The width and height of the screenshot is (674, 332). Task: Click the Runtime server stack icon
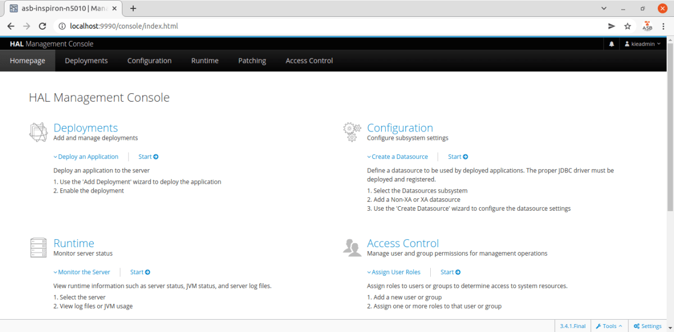coord(38,247)
